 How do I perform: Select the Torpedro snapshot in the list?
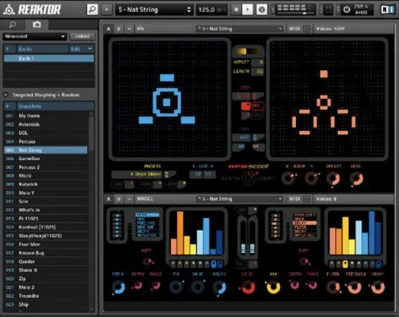pyautogui.click(x=30, y=296)
